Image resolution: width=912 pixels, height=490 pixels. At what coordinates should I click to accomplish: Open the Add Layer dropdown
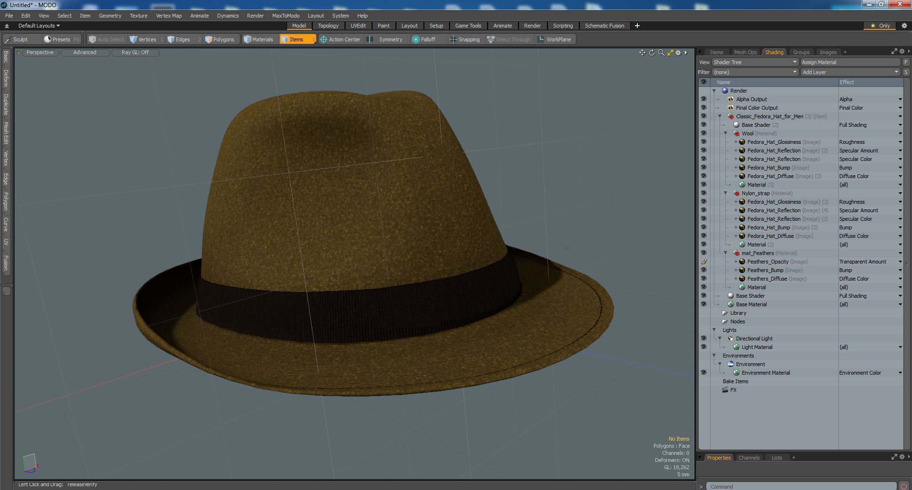[x=850, y=72]
